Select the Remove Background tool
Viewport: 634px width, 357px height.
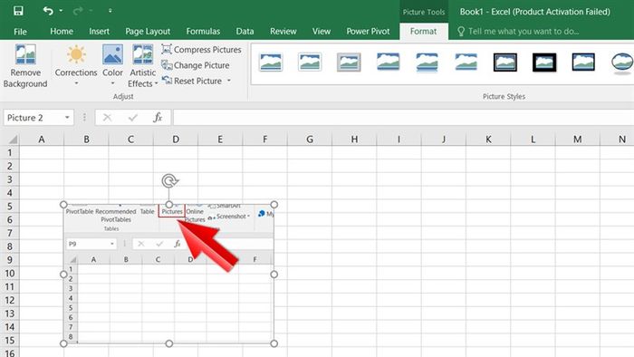25,66
